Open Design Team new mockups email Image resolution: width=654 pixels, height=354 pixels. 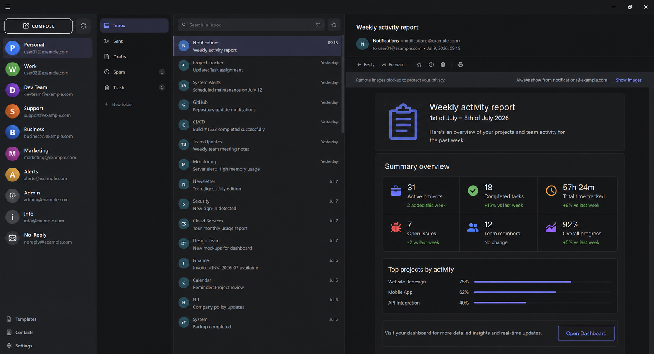pyautogui.click(x=257, y=244)
